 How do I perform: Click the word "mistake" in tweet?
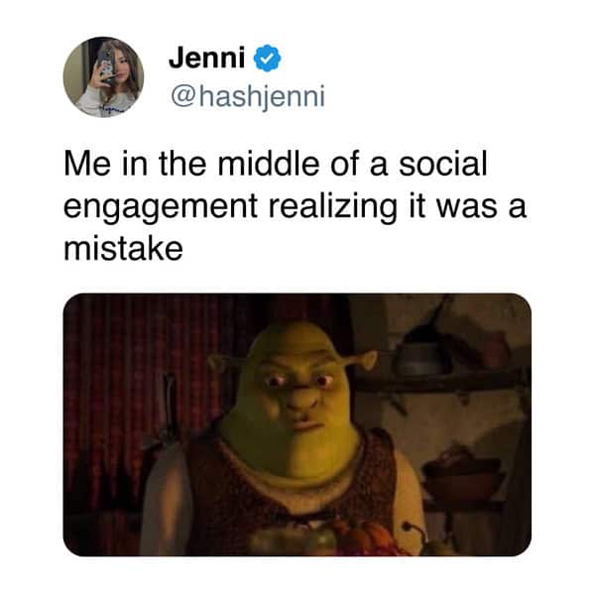(124, 249)
